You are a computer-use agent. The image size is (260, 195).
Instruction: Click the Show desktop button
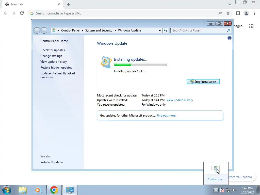pos(258,190)
